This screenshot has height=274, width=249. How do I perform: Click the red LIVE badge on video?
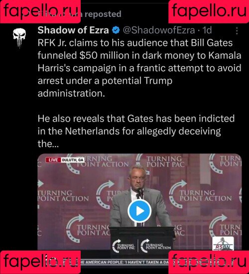53,160
